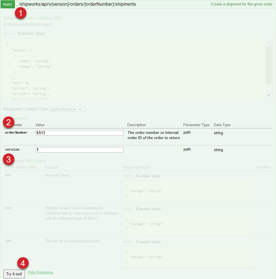Select Example Value tab for 500 response

(148, 242)
